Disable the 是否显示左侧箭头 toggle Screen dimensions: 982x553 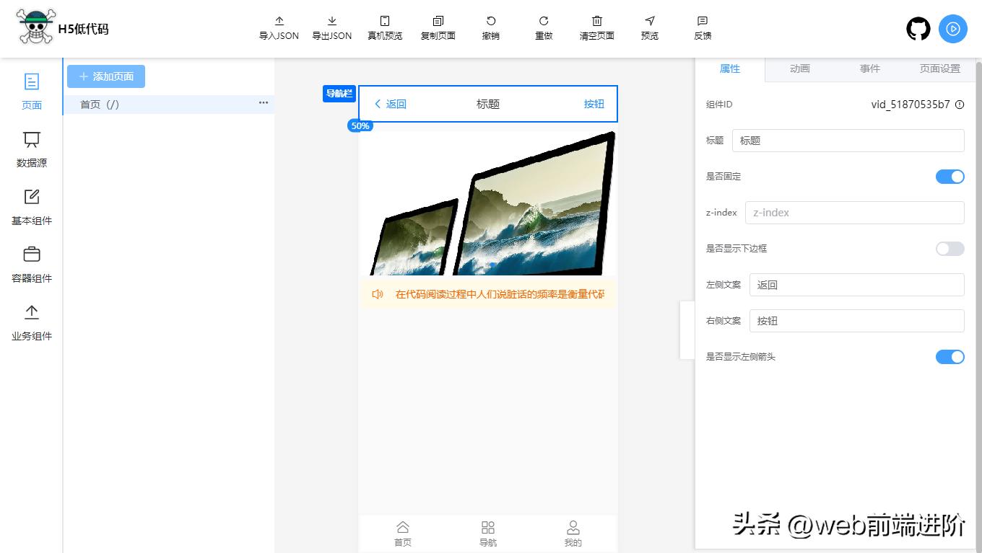click(950, 356)
